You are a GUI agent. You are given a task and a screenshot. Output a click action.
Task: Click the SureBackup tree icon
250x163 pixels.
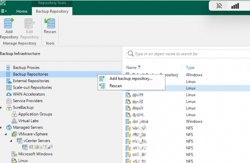(x=9, y=107)
